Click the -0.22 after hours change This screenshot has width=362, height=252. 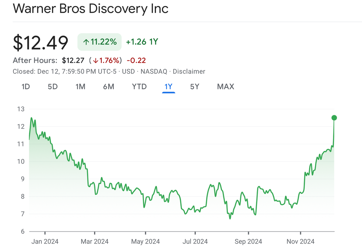[136, 60]
